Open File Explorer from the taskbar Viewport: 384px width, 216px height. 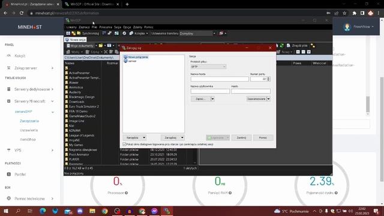(92, 211)
